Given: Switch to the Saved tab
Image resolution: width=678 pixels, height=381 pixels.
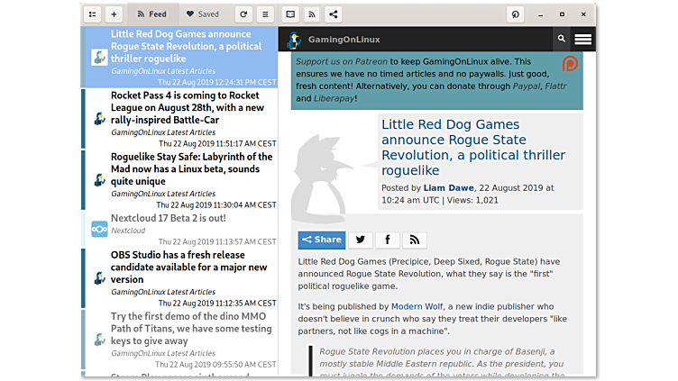Looking at the screenshot, I should point(202,14).
